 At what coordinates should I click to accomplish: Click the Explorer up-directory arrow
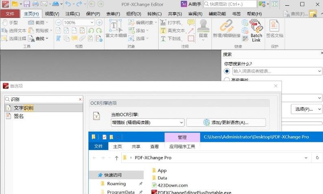tap(117, 158)
